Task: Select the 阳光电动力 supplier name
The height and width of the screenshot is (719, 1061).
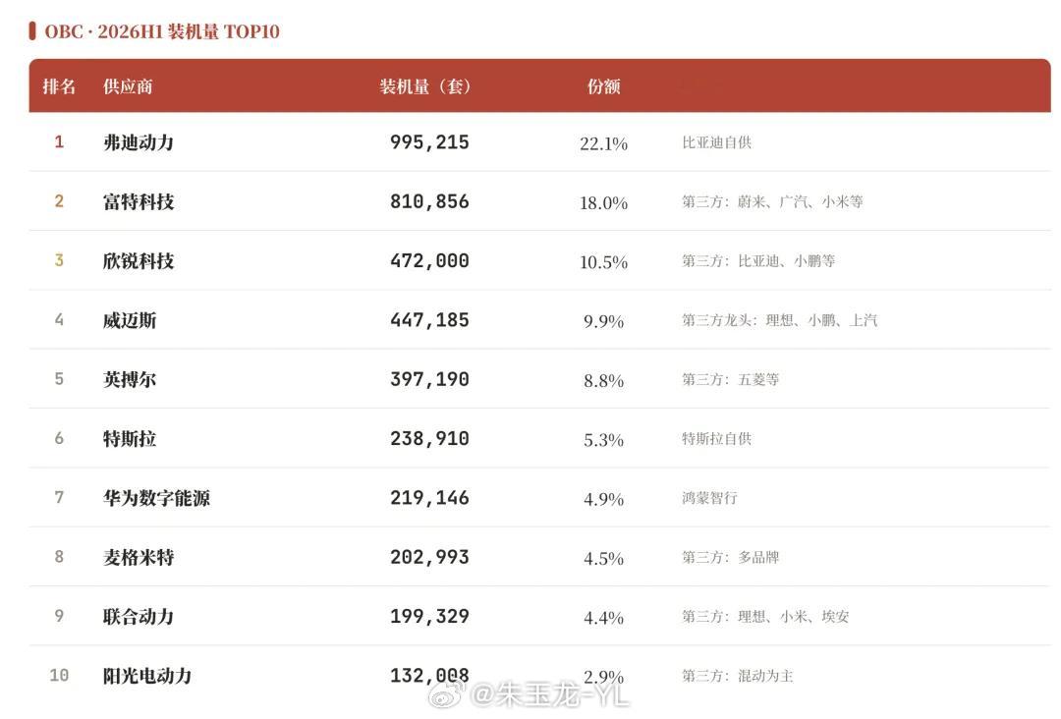Action: [147, 676]
